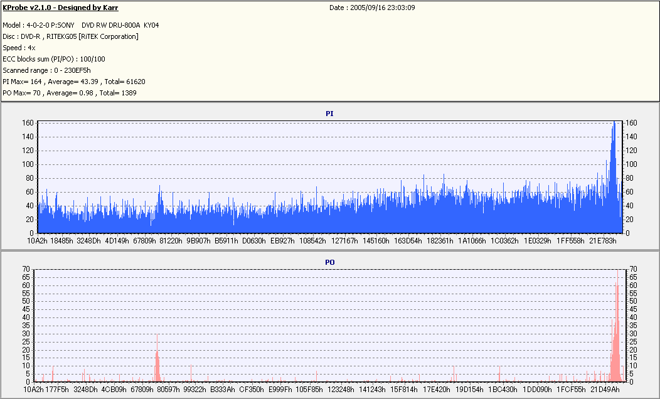
Task: Click the 19D154h axis label
Action: (470, 390)
